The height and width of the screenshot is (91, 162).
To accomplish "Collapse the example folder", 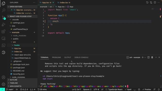I will (22, 32).
